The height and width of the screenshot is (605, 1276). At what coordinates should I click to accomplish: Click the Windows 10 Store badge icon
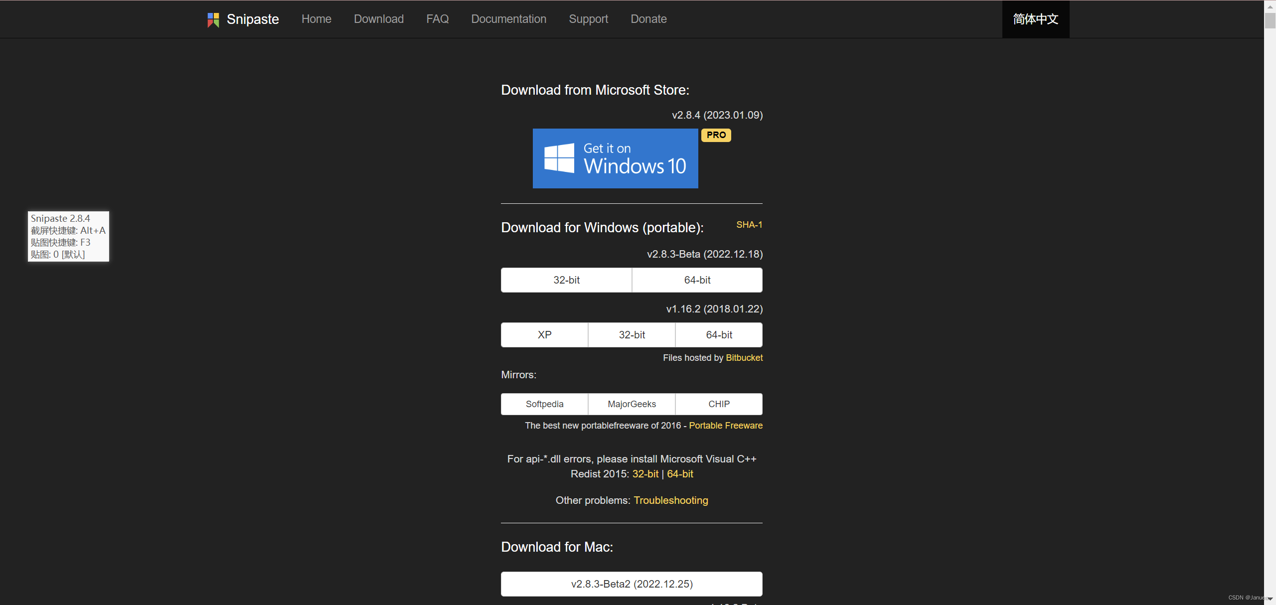click(616, 158)
